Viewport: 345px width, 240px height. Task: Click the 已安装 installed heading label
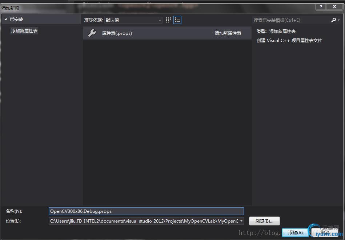click(x=16, y=19)
